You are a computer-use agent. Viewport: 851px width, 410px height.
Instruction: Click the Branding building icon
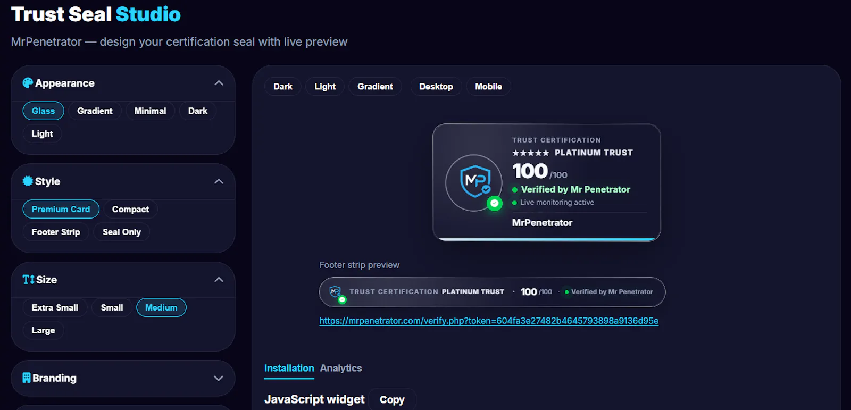tap(27, 378)
